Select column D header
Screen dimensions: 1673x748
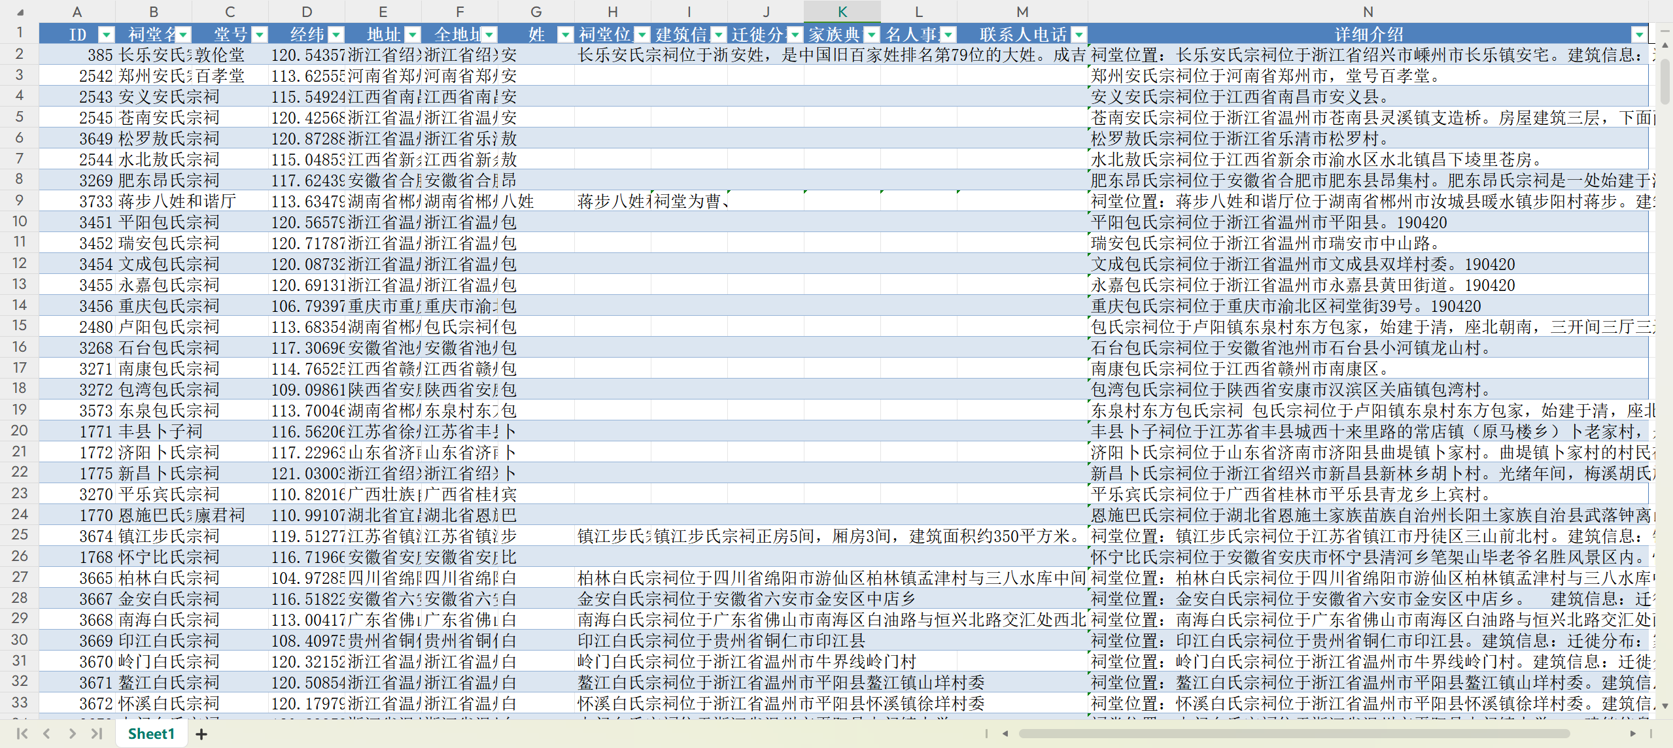[x=307, y=12]
